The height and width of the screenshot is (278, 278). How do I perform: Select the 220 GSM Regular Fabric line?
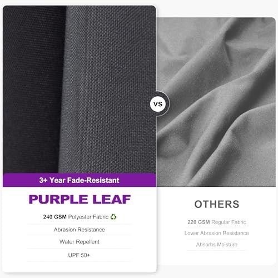tap(217, 222)
